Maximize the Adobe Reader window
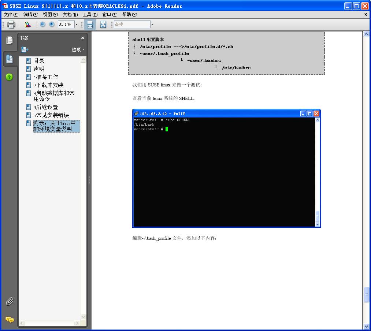Screen dimensions: 371x331 click(356, 6)
